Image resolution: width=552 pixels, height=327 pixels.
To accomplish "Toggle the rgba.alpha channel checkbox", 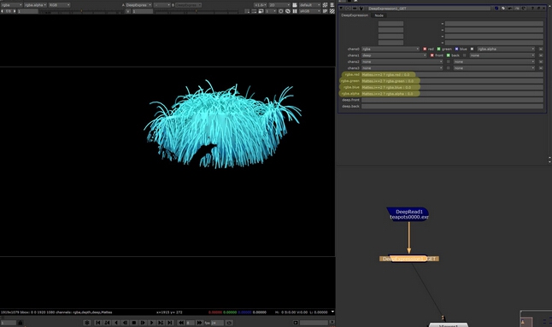I will coord(472,50).
